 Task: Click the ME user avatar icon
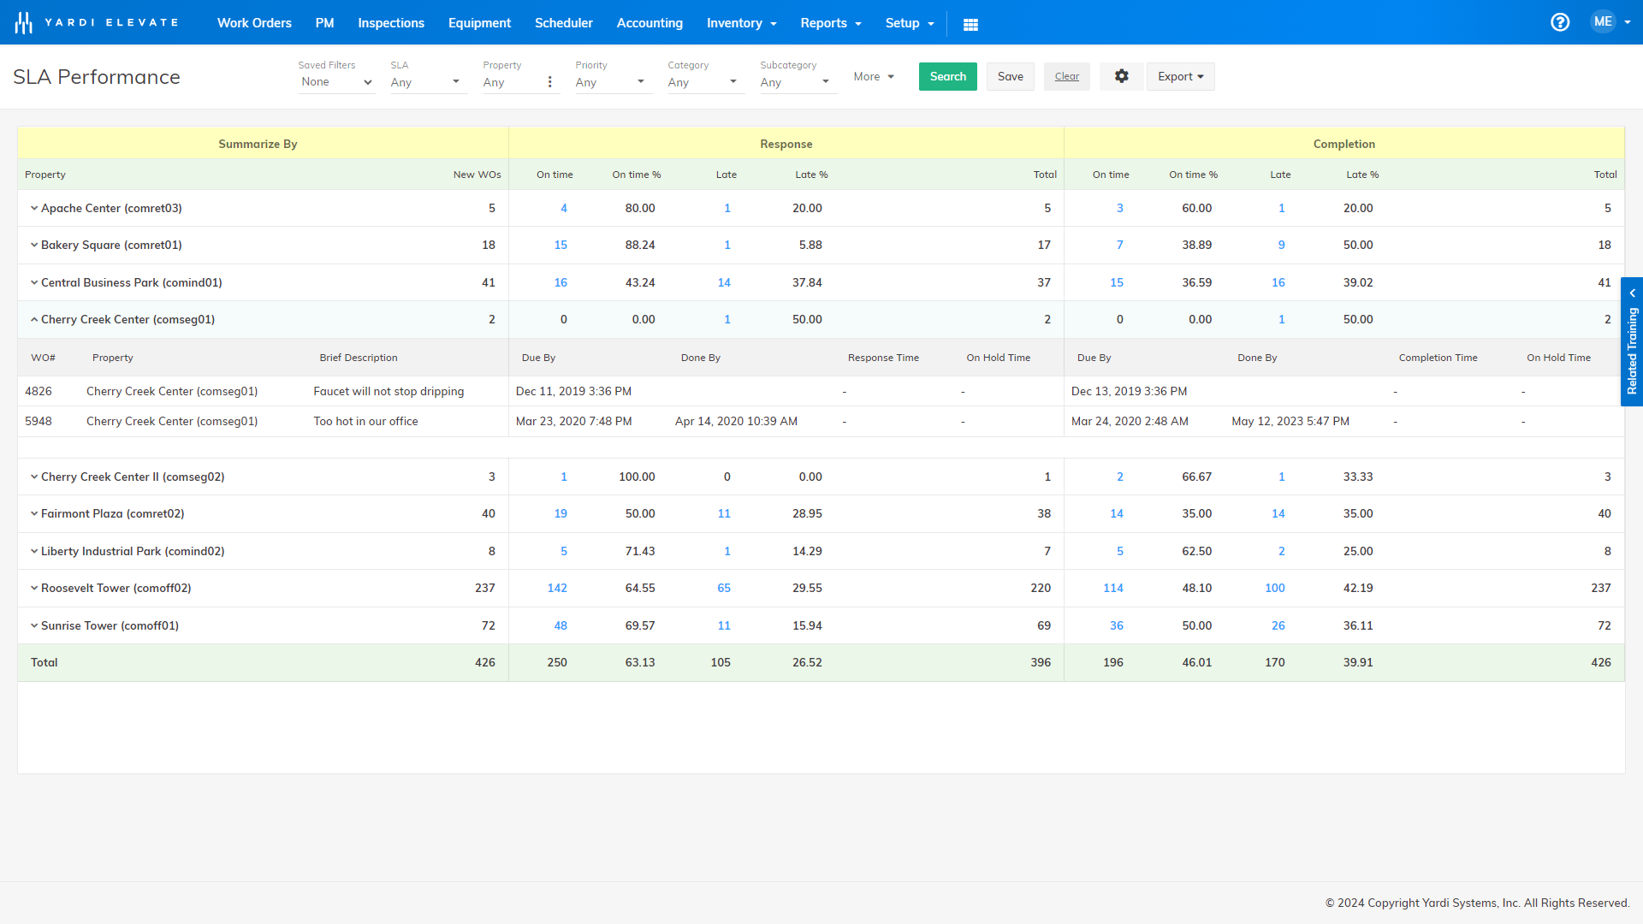(1604, 21)
